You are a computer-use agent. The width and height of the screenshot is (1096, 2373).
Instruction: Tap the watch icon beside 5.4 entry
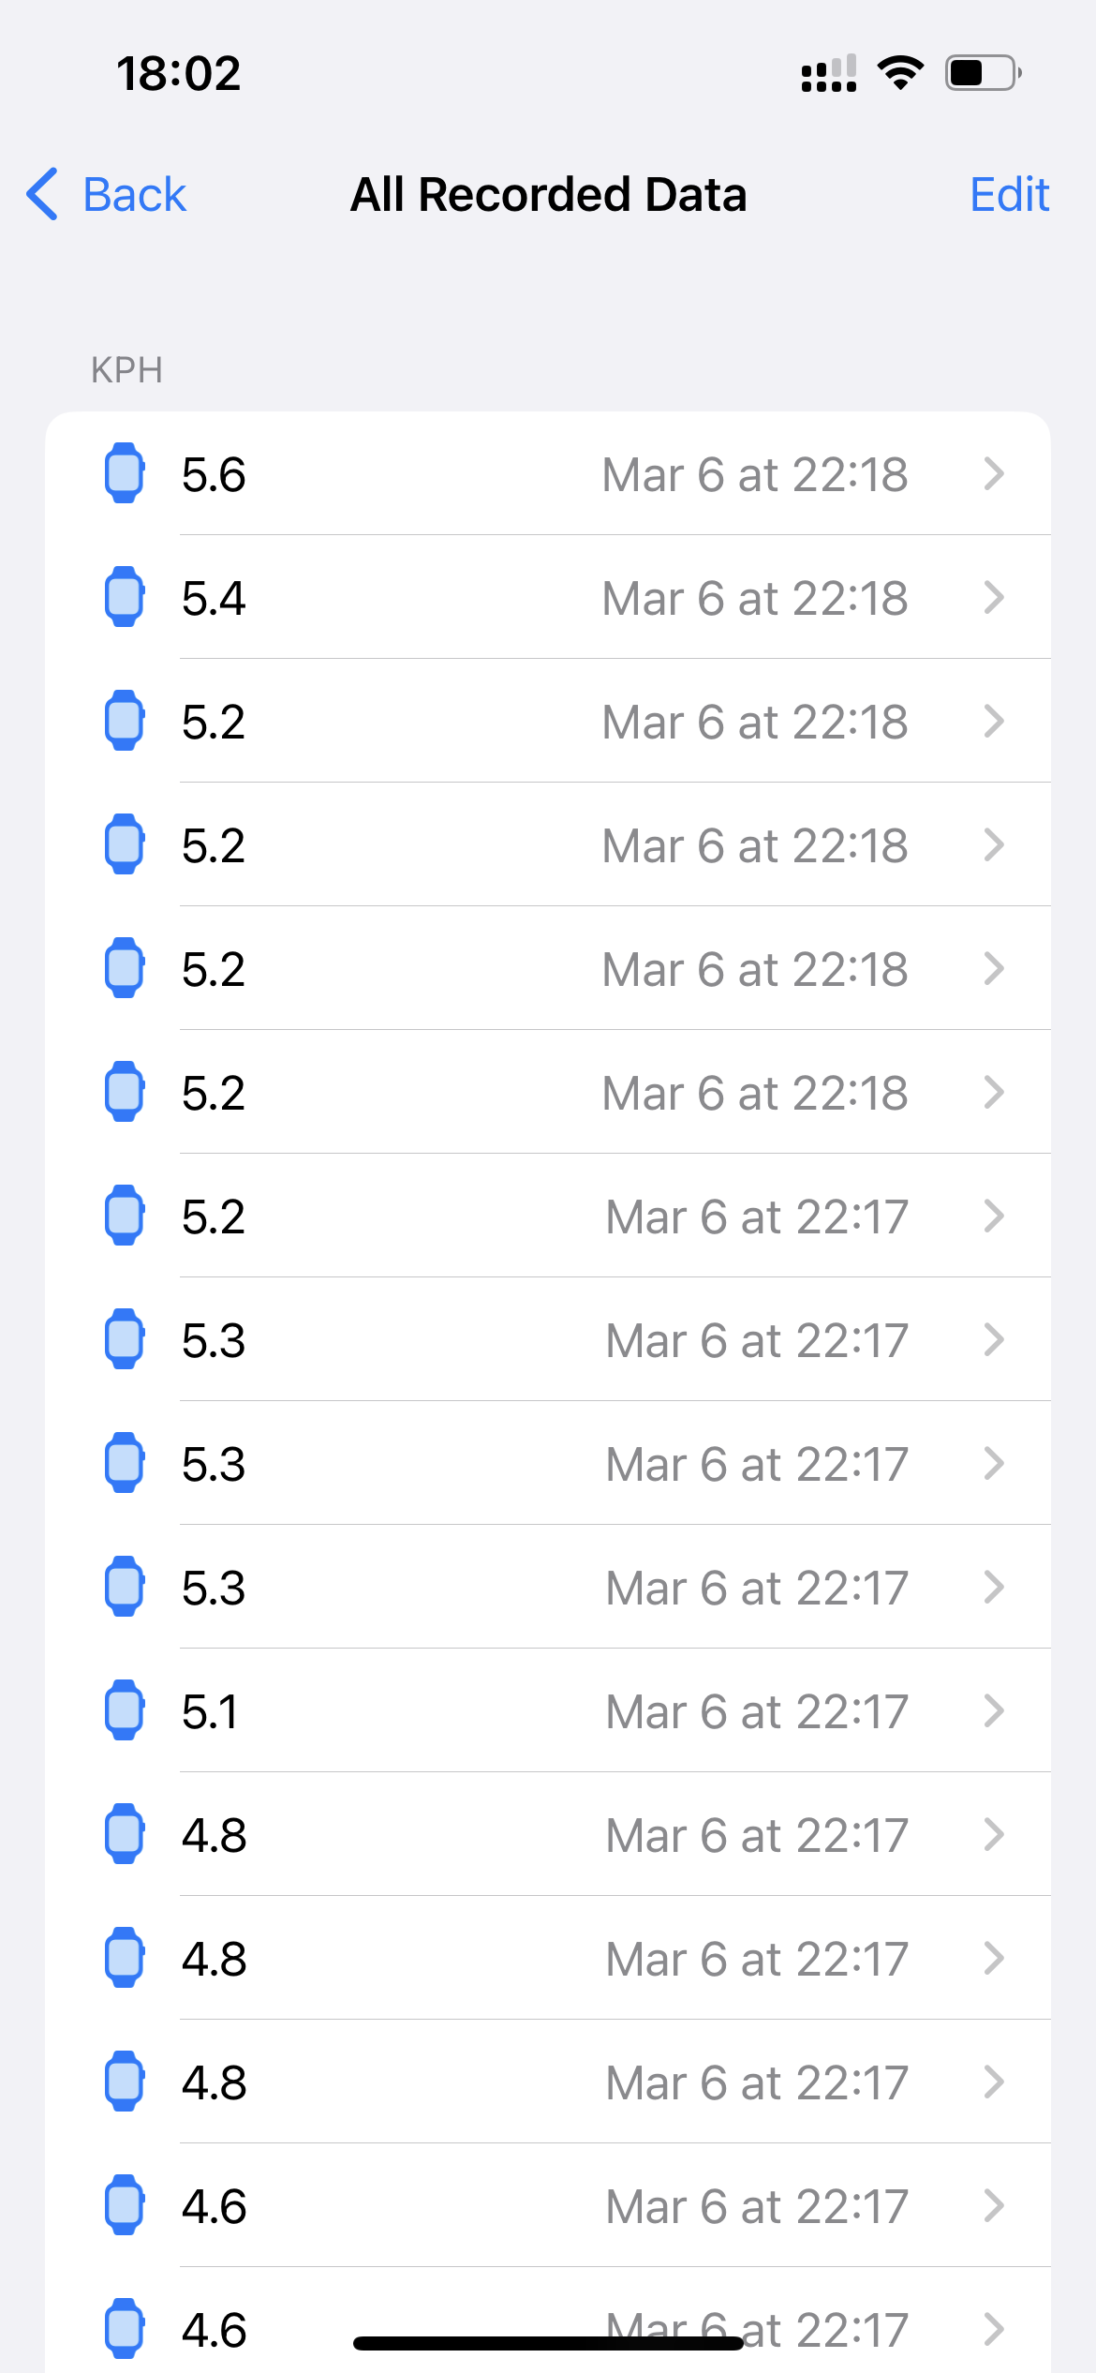(x=124, y=597)
